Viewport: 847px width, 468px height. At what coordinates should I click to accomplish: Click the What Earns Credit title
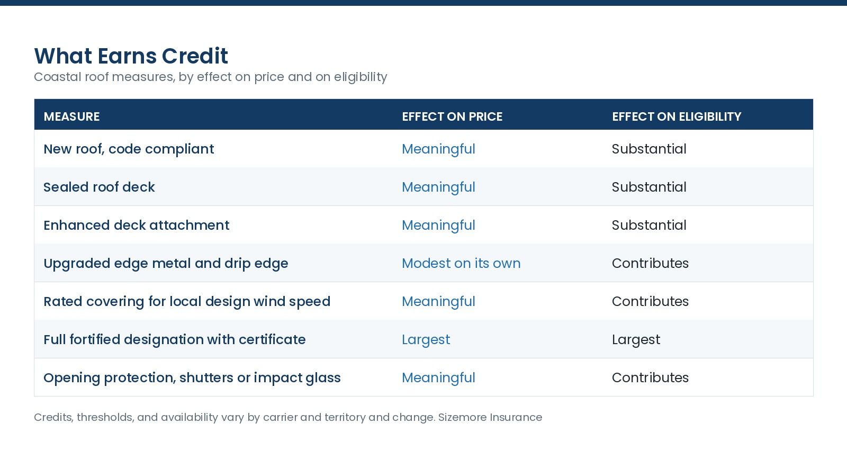(x=131, y=56)
